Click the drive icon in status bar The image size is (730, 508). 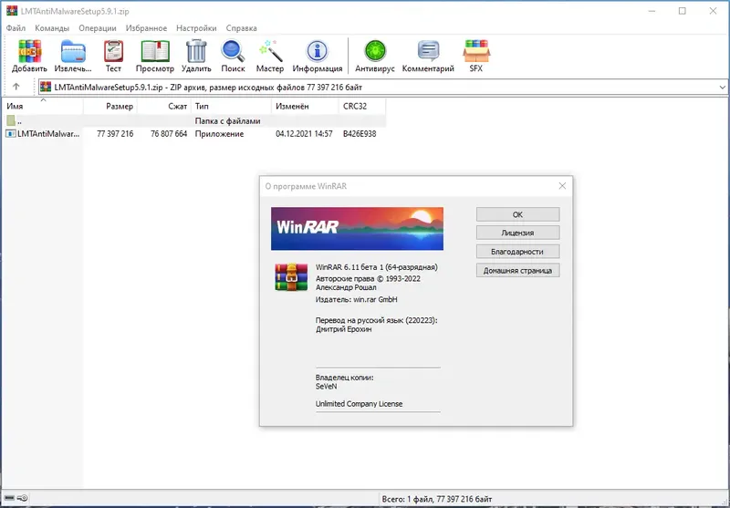[x=10, y=498]
